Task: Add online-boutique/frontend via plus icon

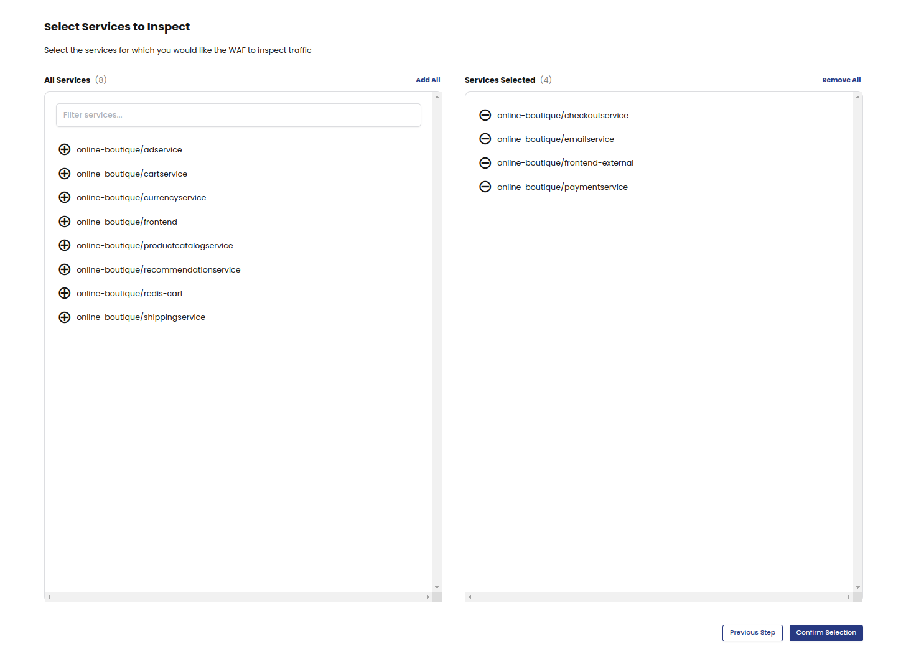Action: click(x=65, y=222)
